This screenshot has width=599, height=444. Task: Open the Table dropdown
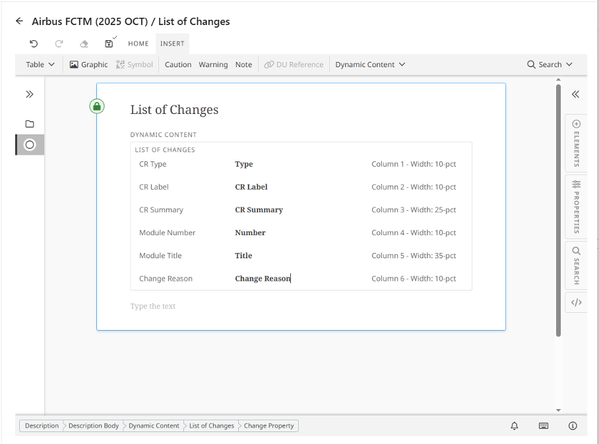pos(40,65)
